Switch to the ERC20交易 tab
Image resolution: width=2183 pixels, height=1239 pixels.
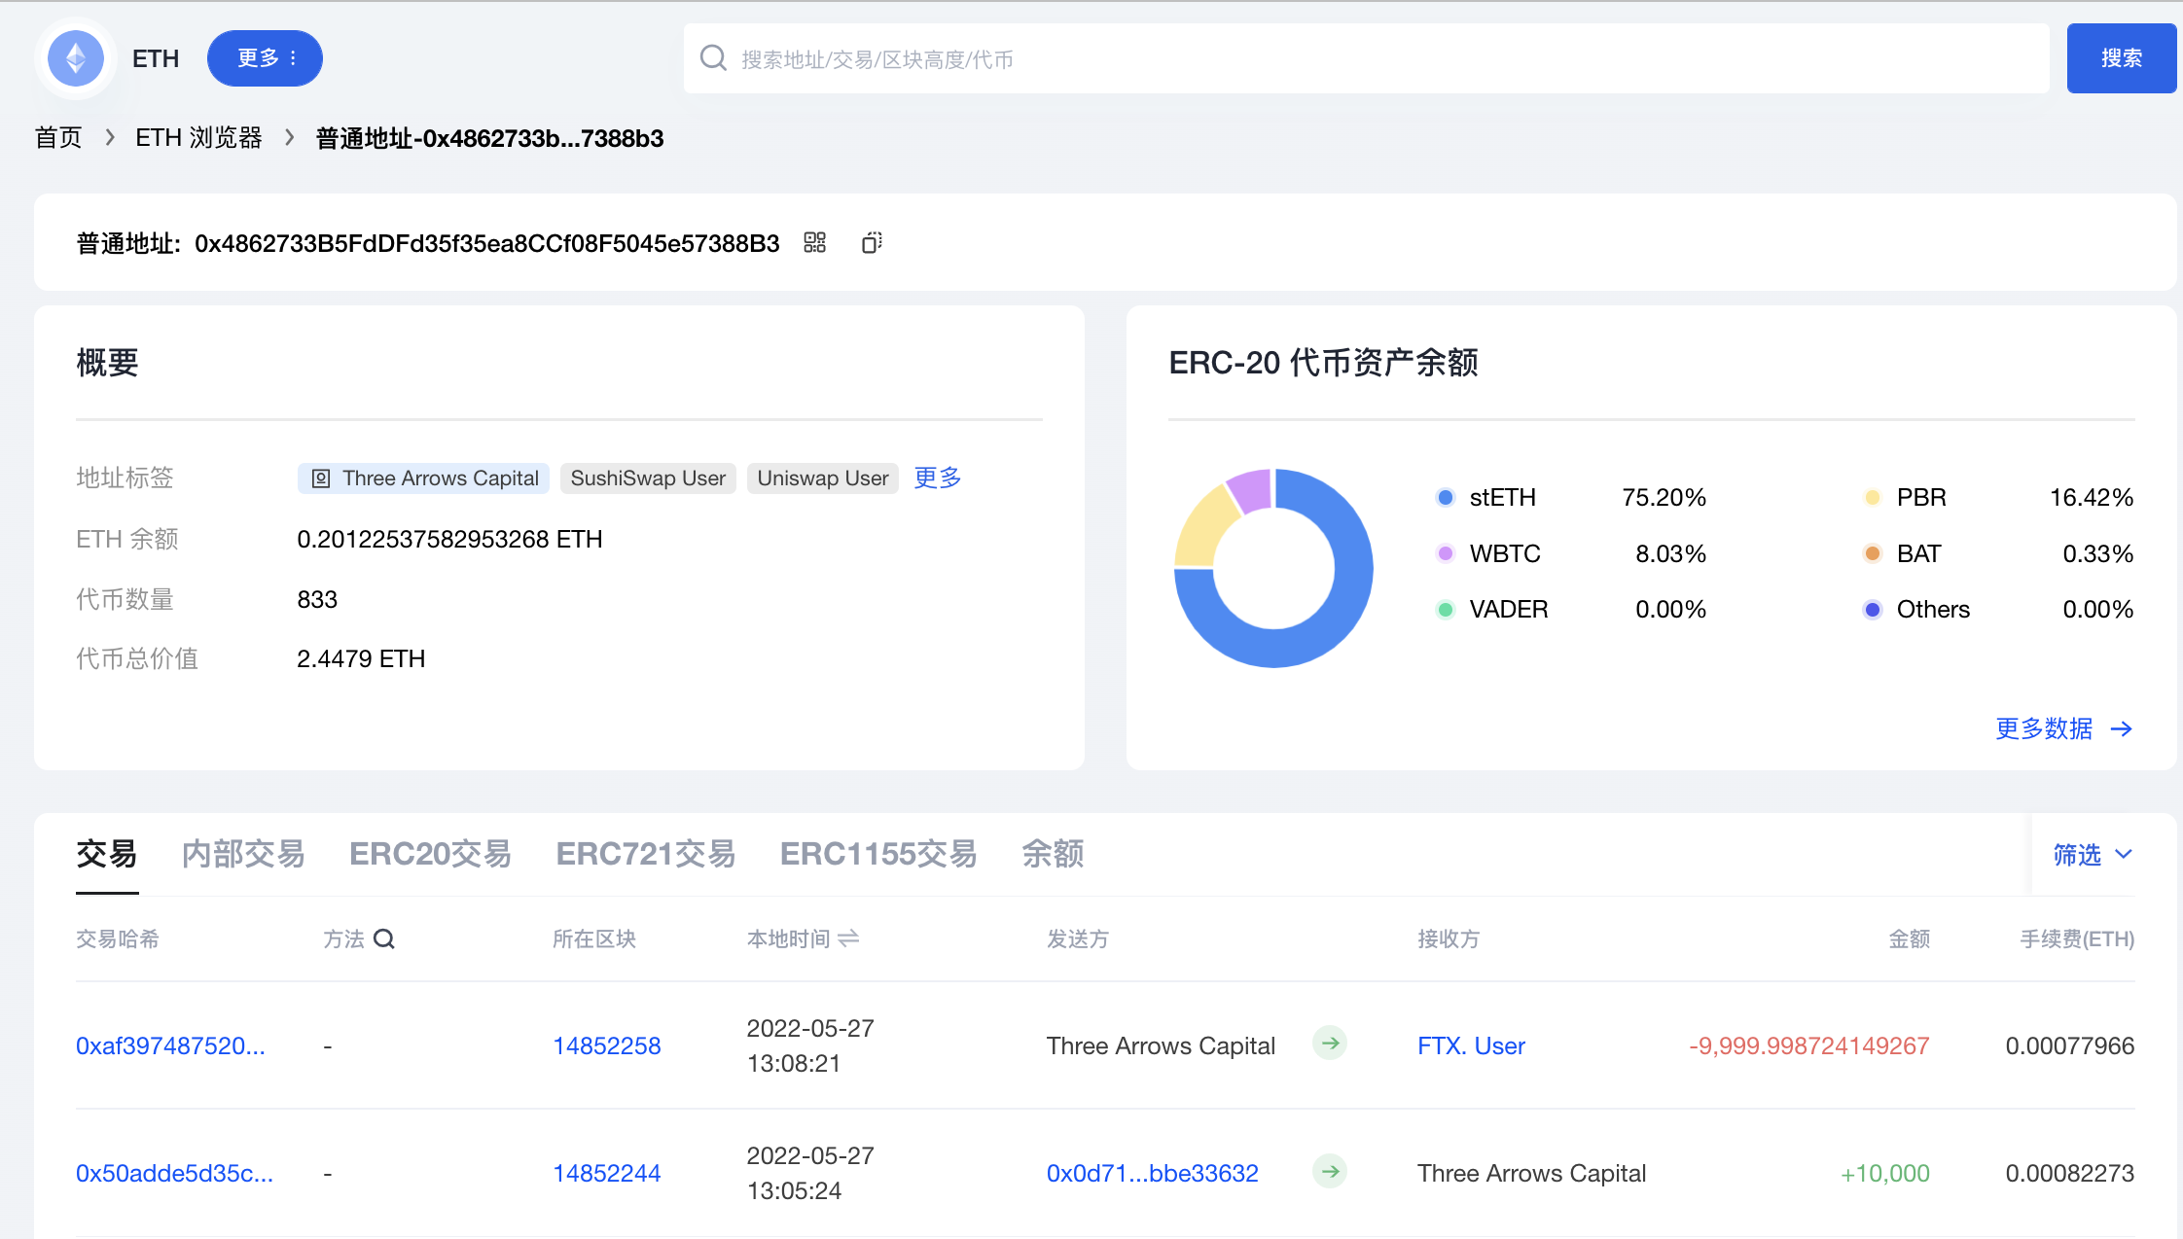pos(430,854)
